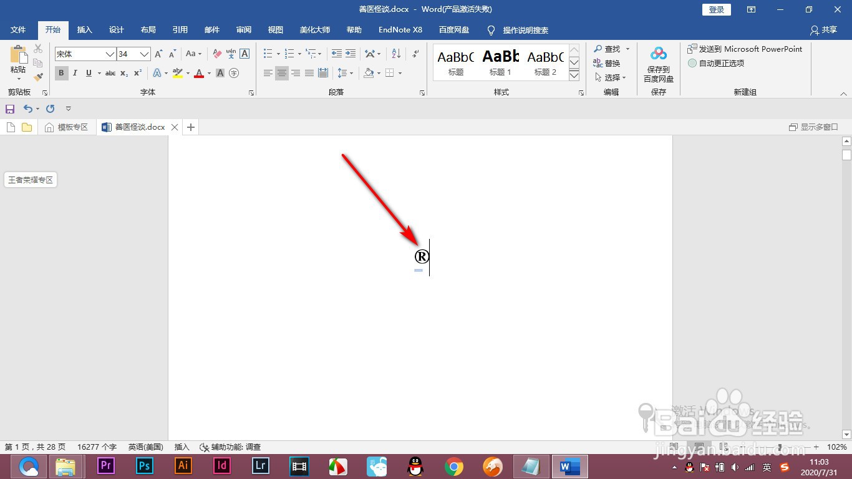Sort text with the A-Z icon
852x479 pixels.
click(x=396, y=54)
